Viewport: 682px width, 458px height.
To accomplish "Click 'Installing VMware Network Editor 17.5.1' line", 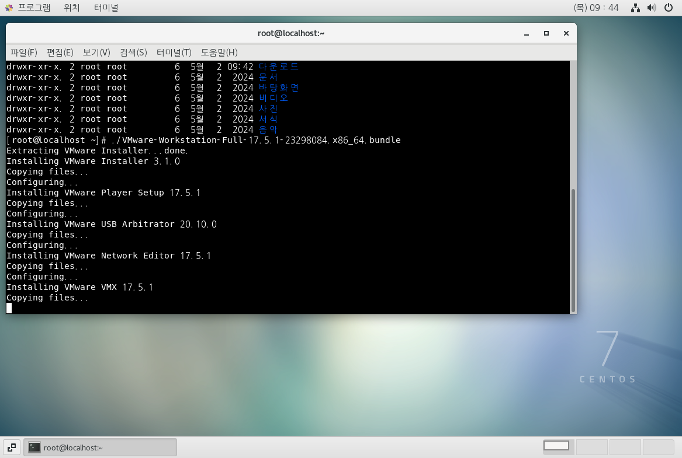I will pyautogui.click(x=109, y=256).
